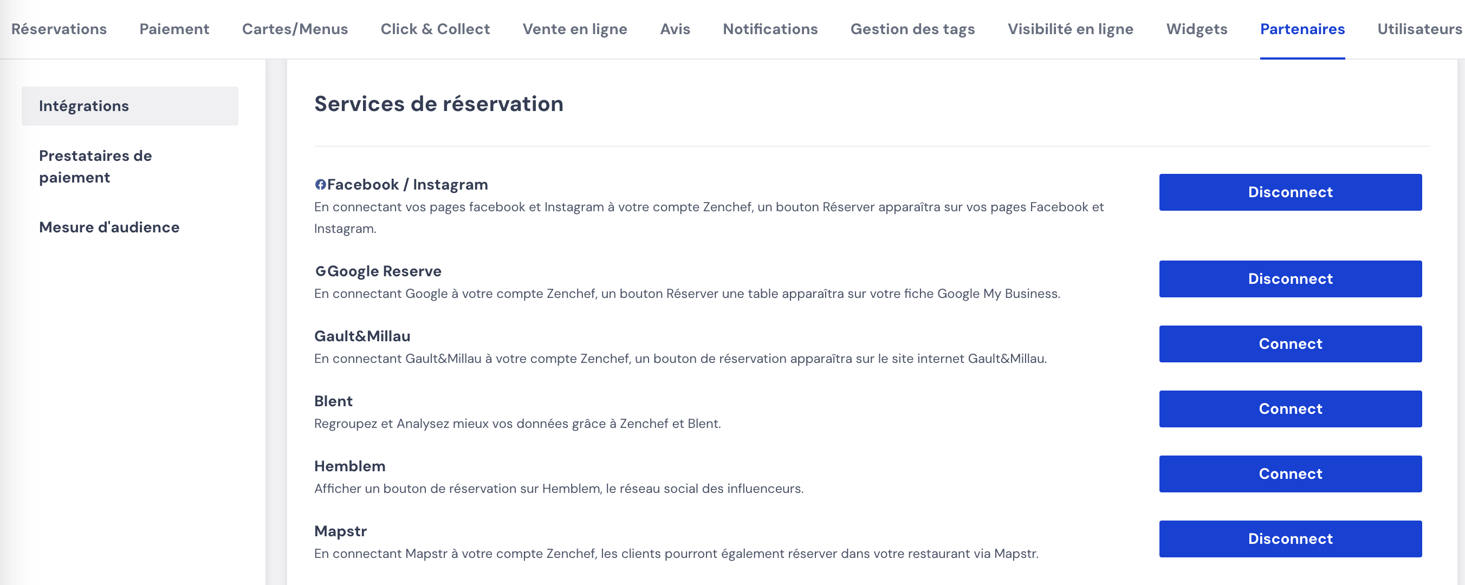Screen dimensions: 1465x585
Task: Open the Avis tab
Action: (x=675, y=29)
